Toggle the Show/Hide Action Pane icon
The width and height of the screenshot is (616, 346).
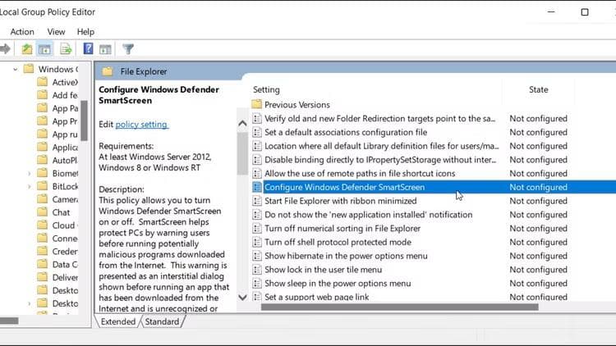click(x=107, y=49)
